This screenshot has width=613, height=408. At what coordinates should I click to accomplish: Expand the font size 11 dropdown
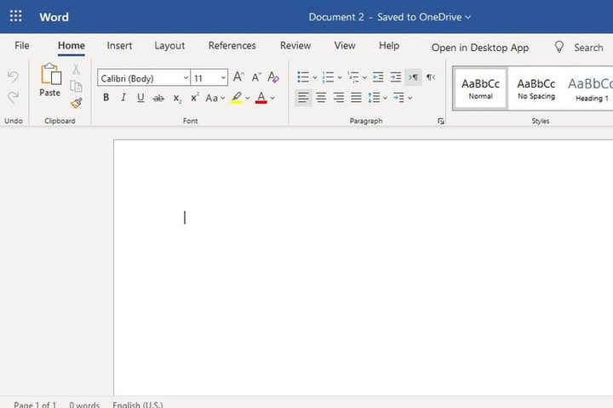[223, 78]
